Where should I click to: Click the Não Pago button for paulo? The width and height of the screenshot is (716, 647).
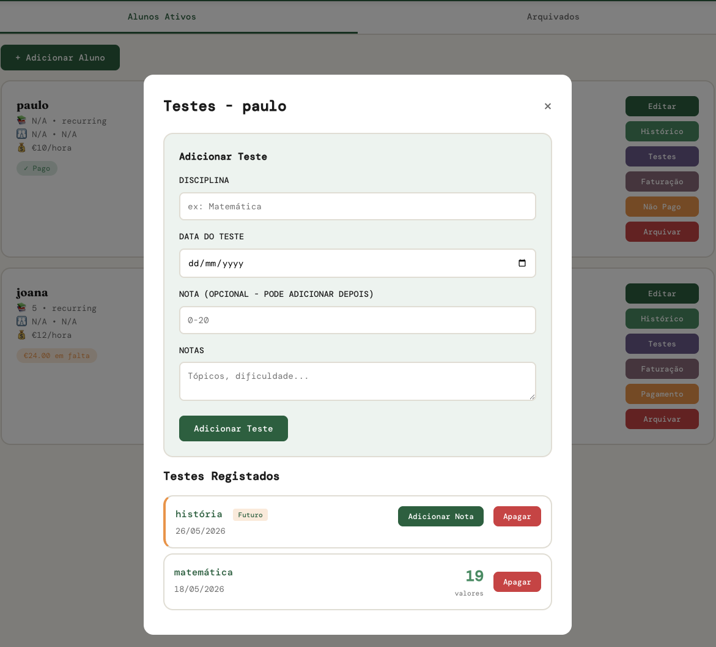click(x=662, y=207)
